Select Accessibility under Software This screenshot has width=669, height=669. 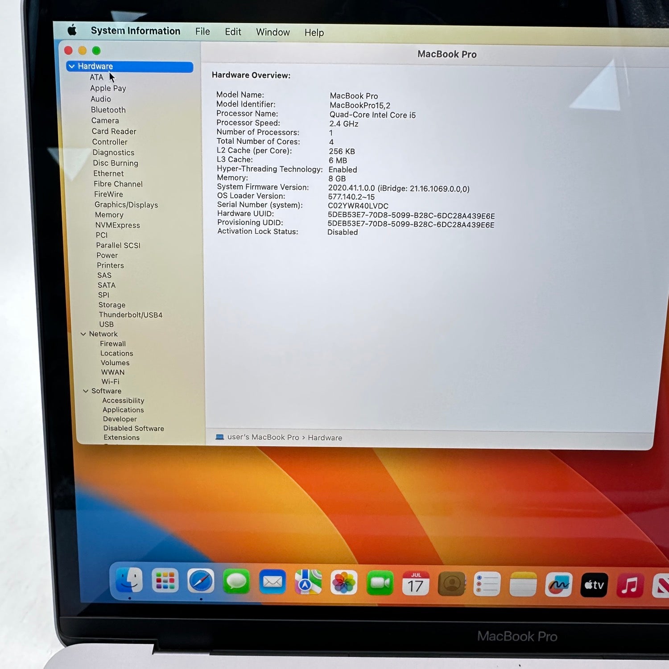pos(123,401)
